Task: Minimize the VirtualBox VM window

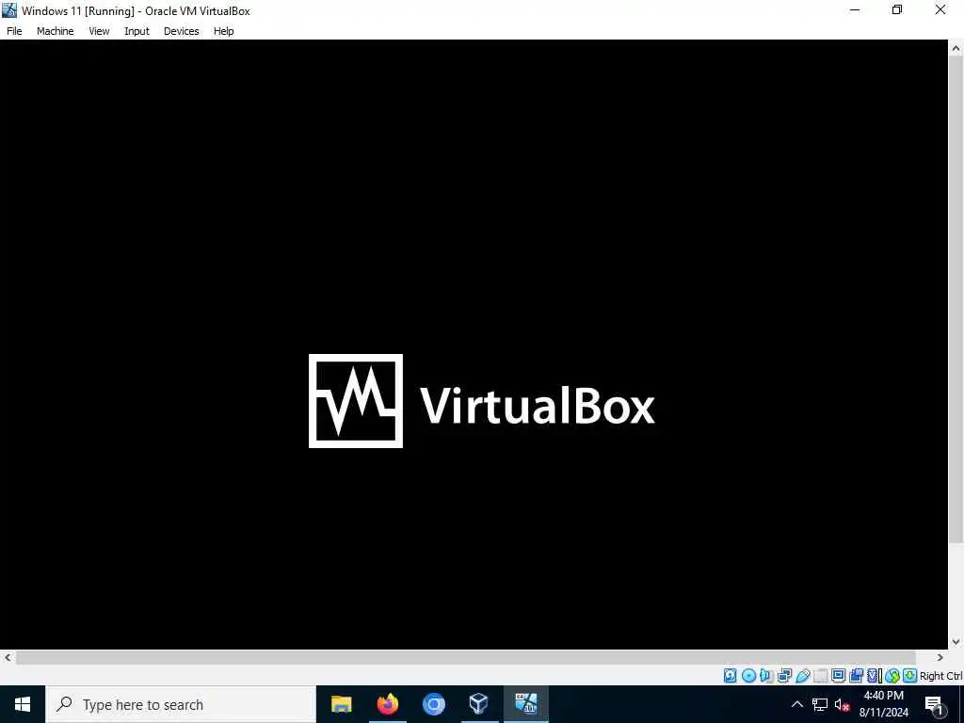Action: click(855, 10)
